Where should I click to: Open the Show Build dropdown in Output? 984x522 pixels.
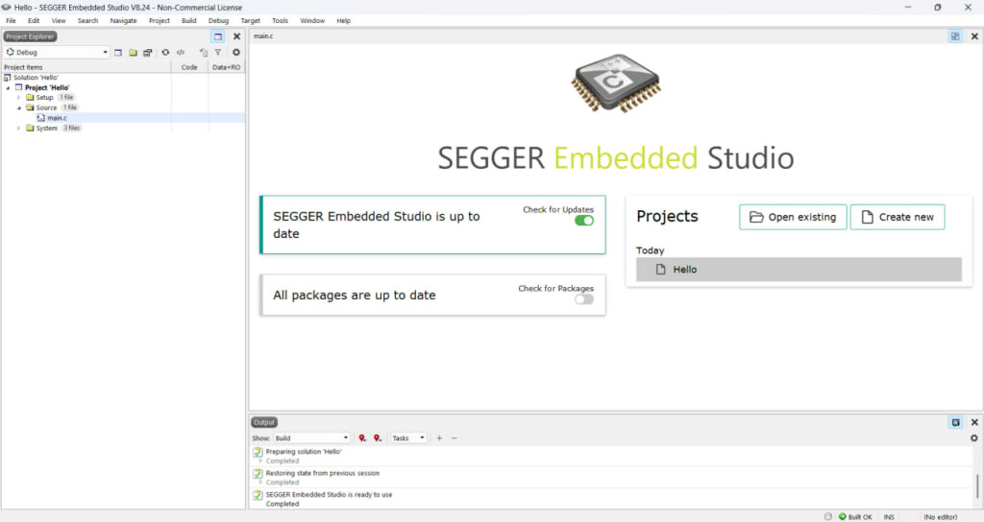pos(312,438)
